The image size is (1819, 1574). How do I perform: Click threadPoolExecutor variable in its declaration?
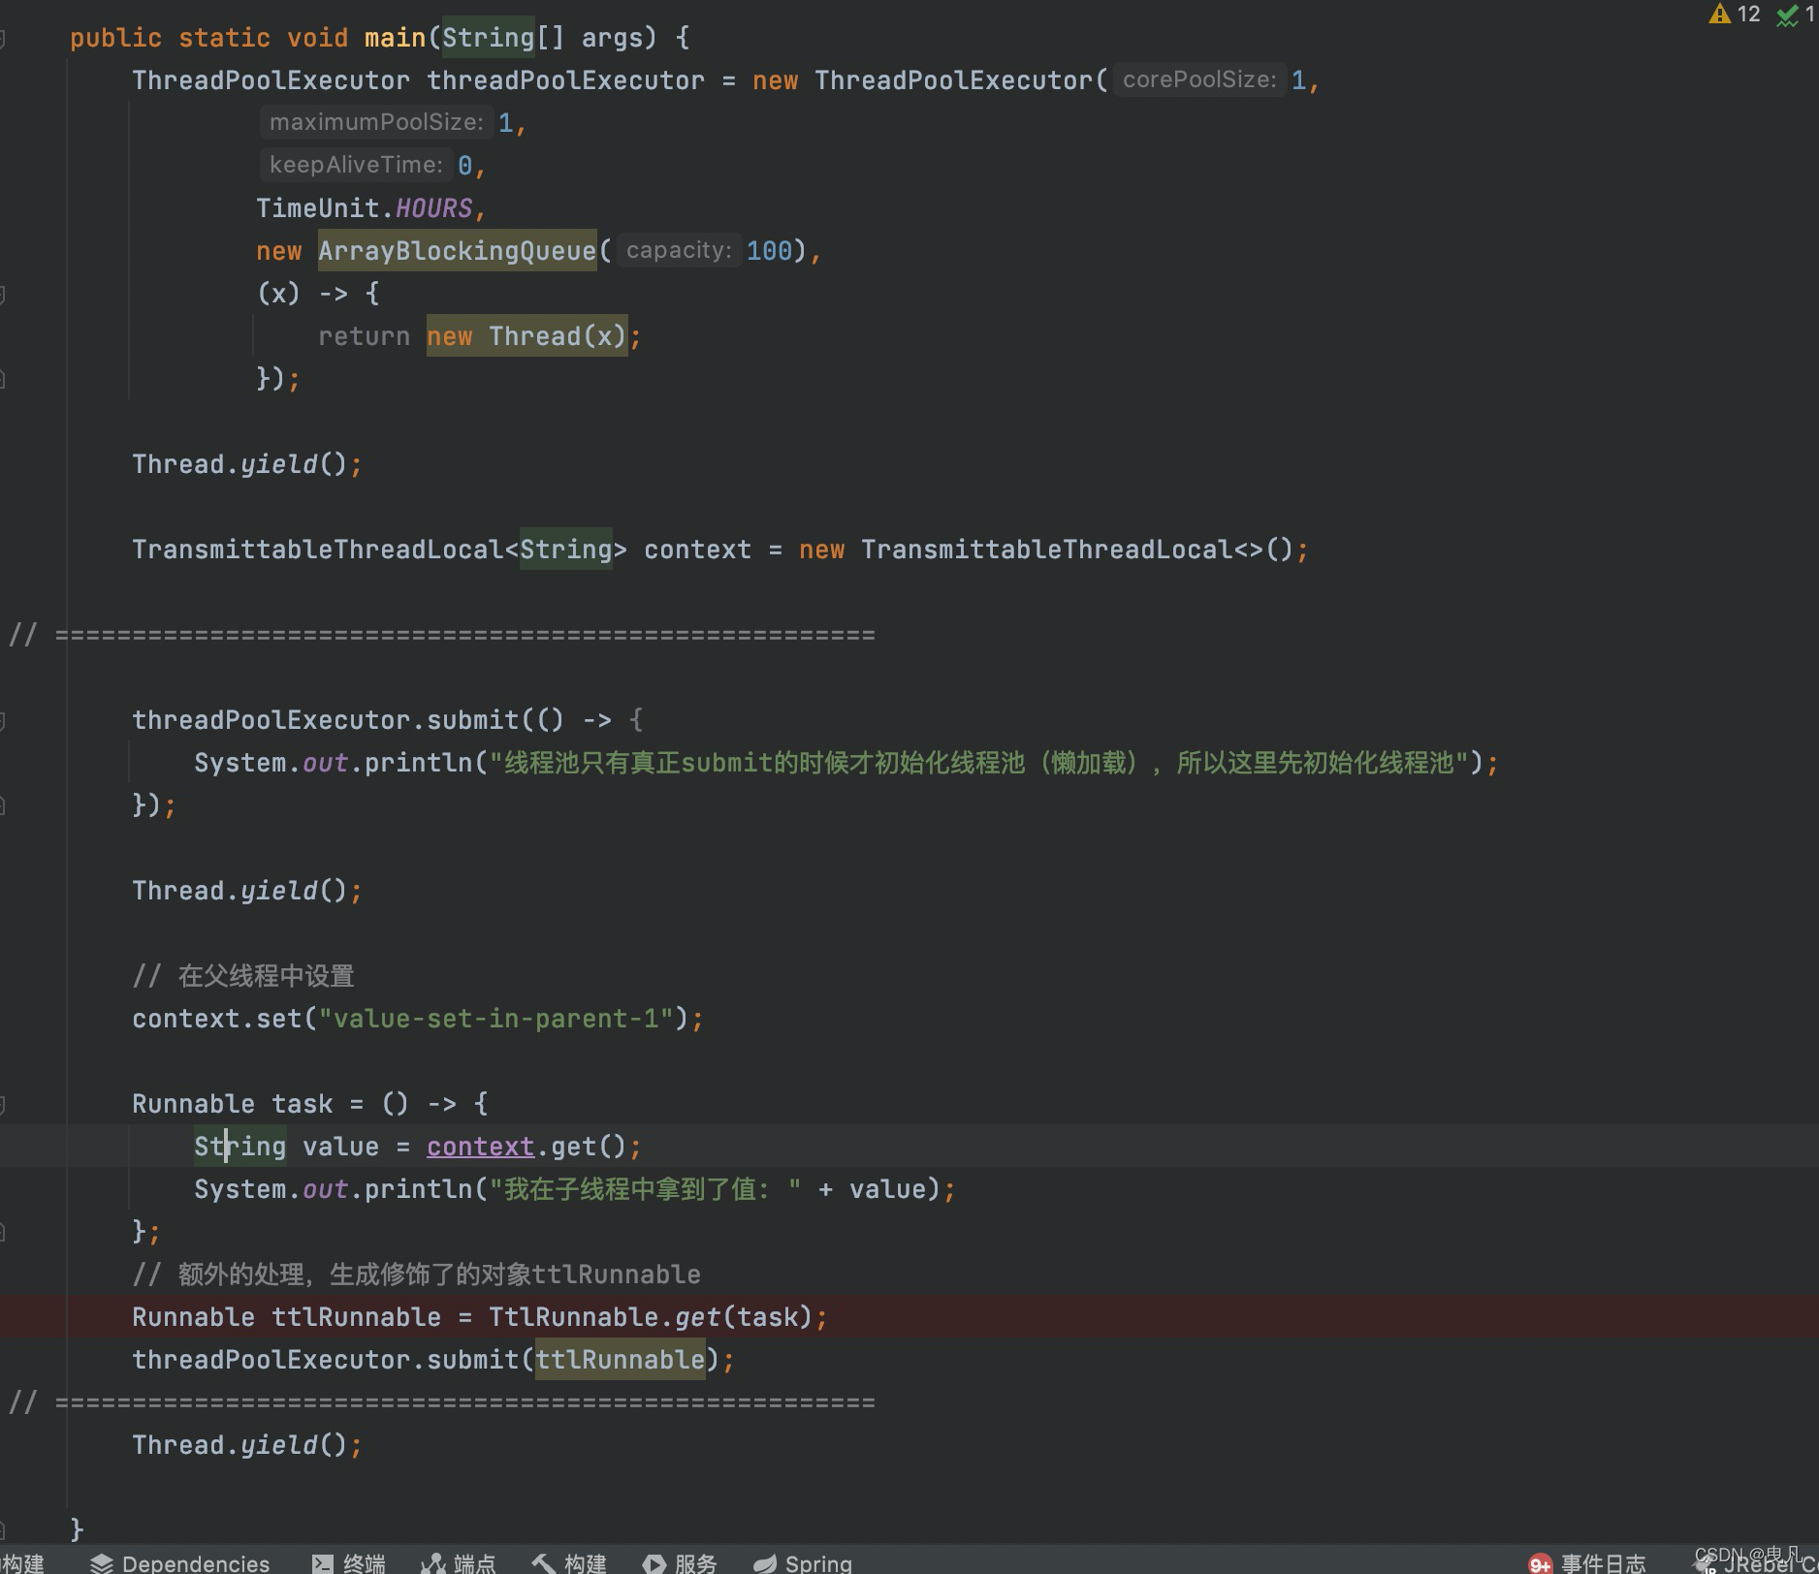point(565,80)
